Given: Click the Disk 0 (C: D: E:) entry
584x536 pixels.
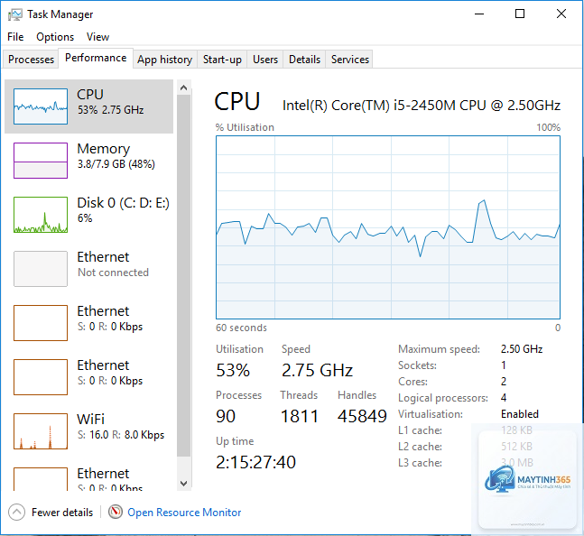Looking at the screenshot, I should click(89, 215).
